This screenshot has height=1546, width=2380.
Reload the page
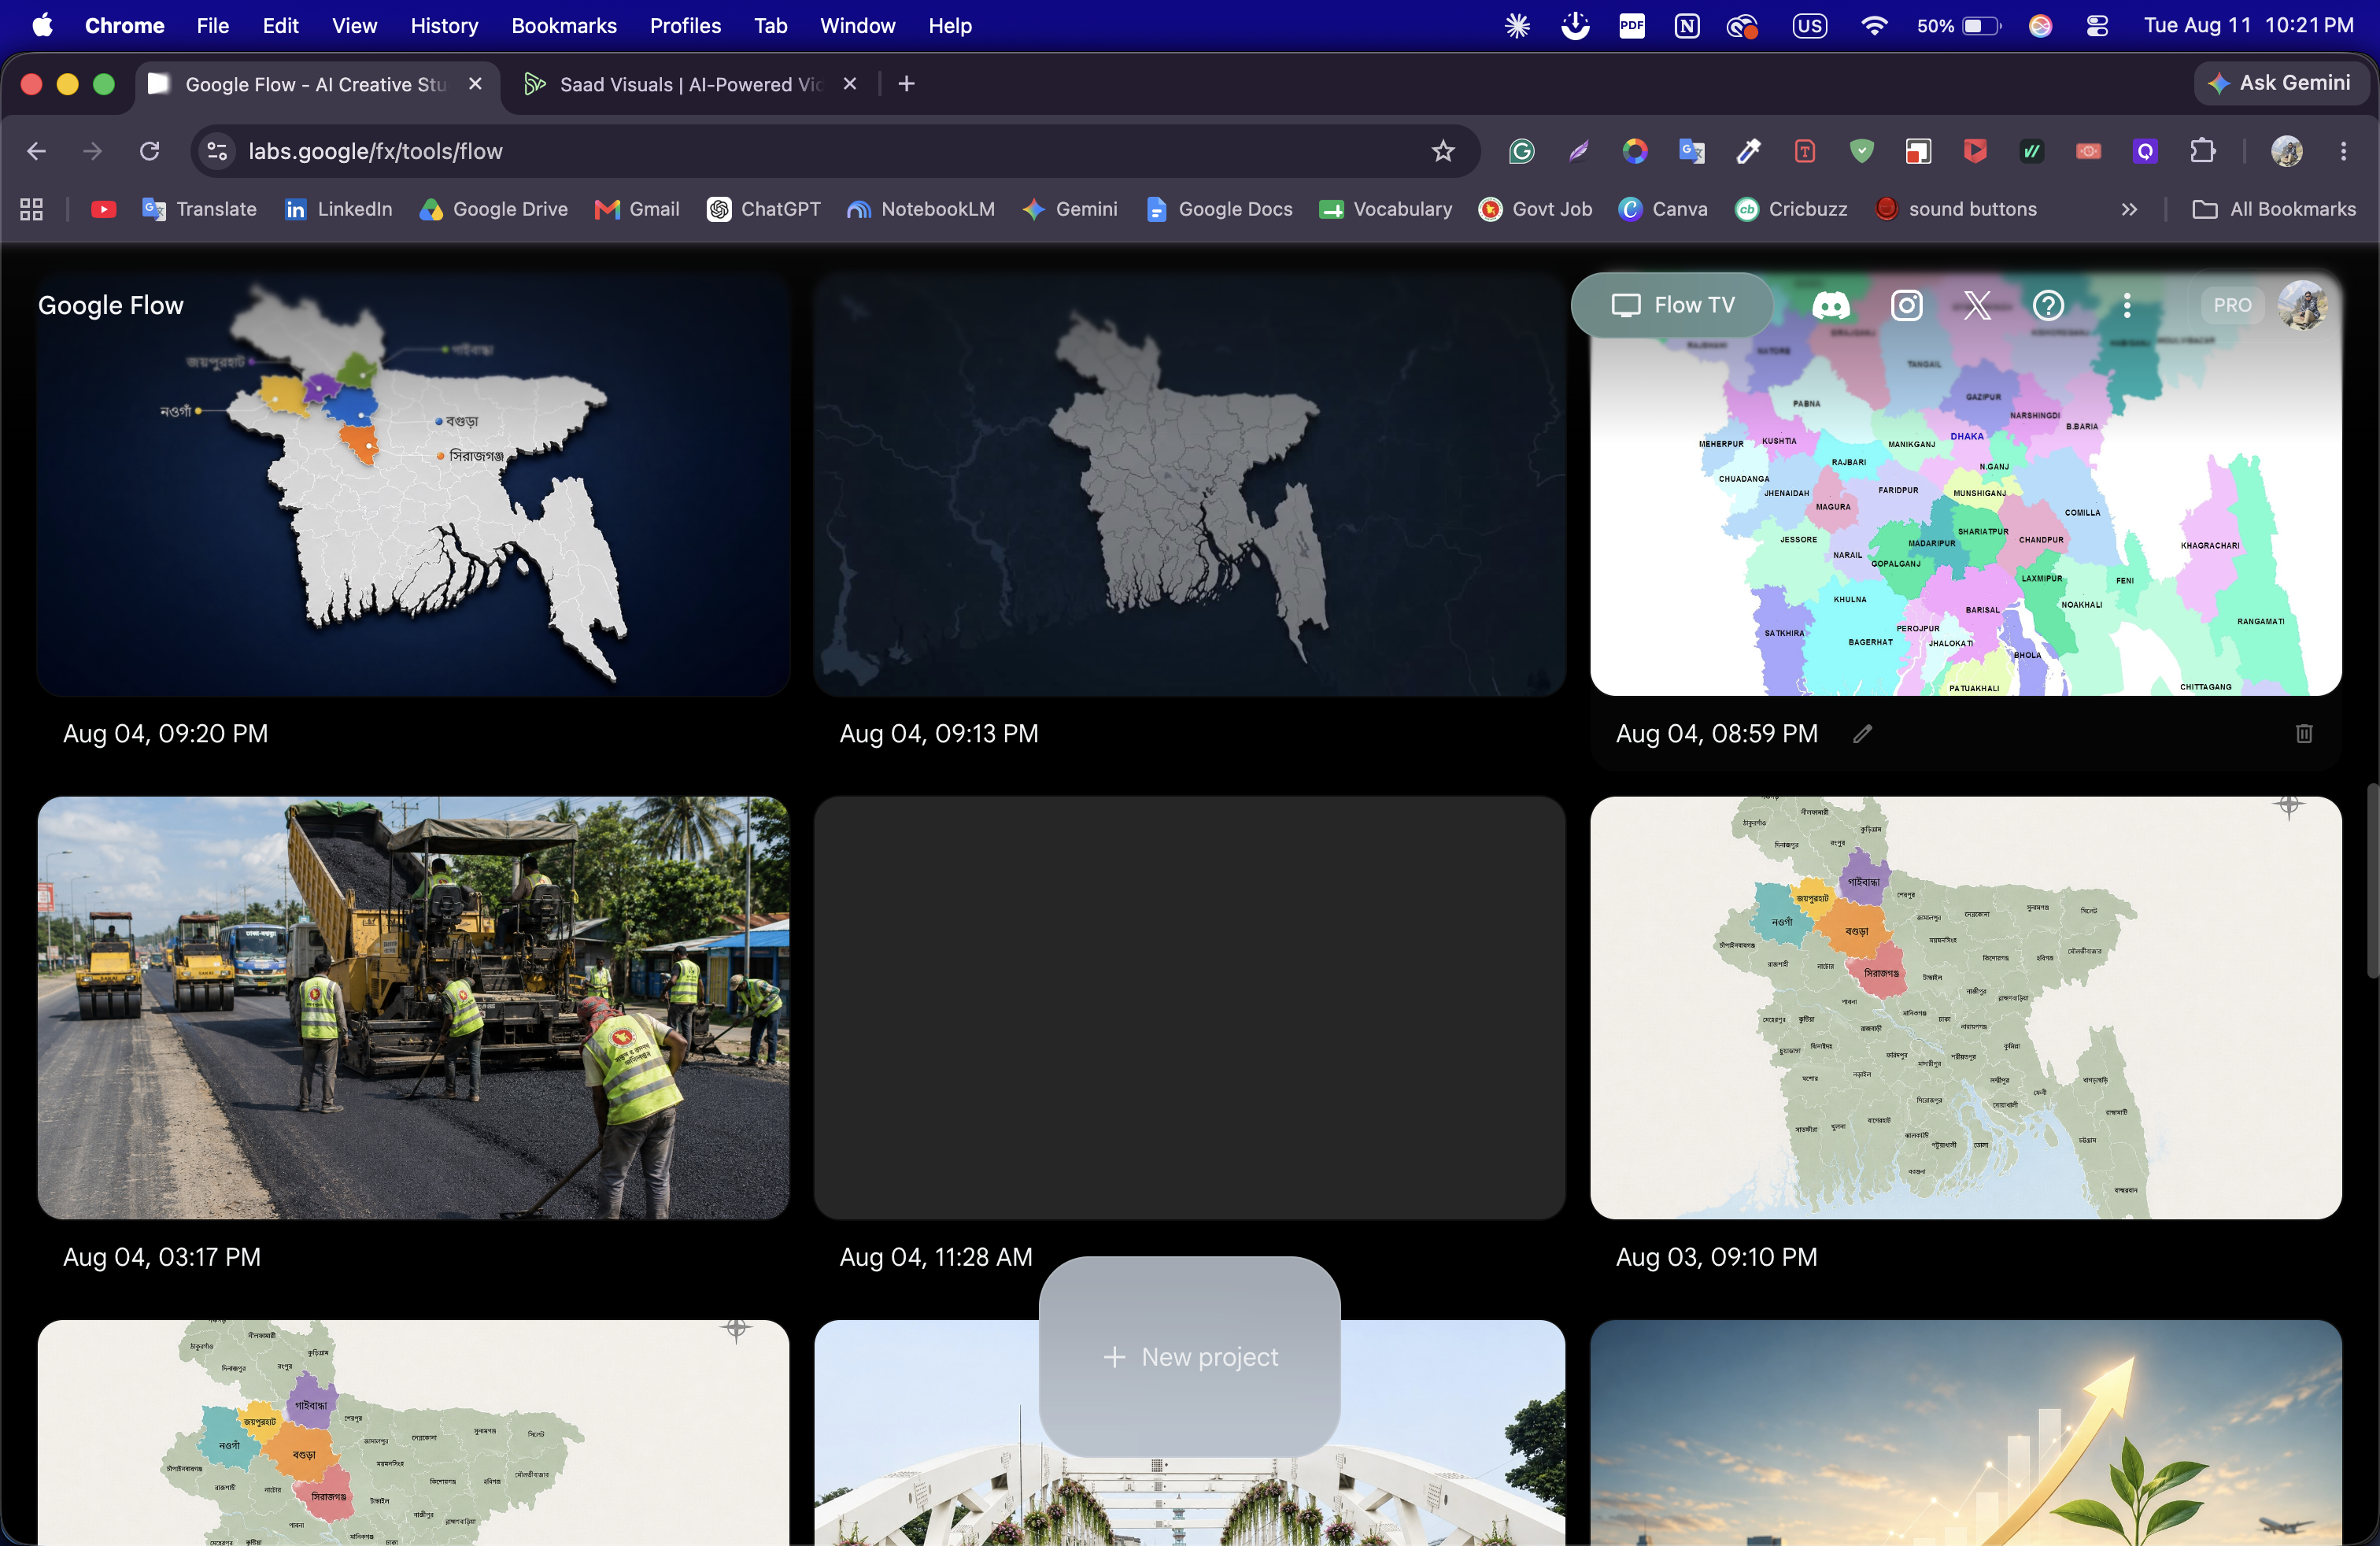click(150, 151)
